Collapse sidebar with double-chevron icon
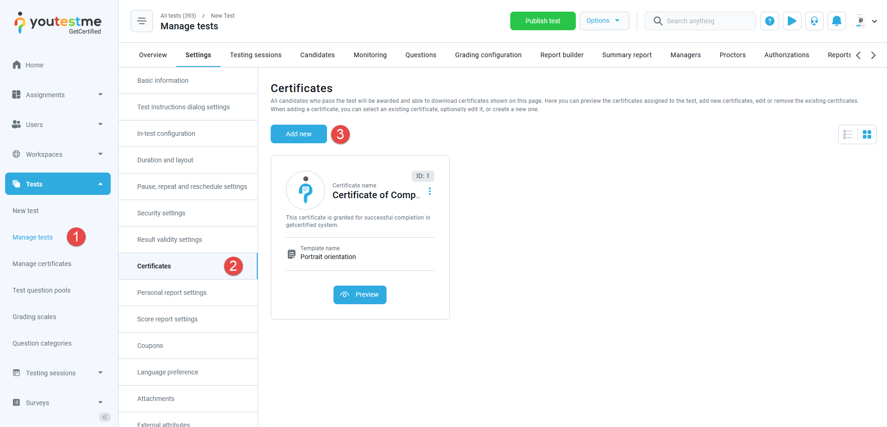This screenshot has height=427, width=887. [105, 417]
